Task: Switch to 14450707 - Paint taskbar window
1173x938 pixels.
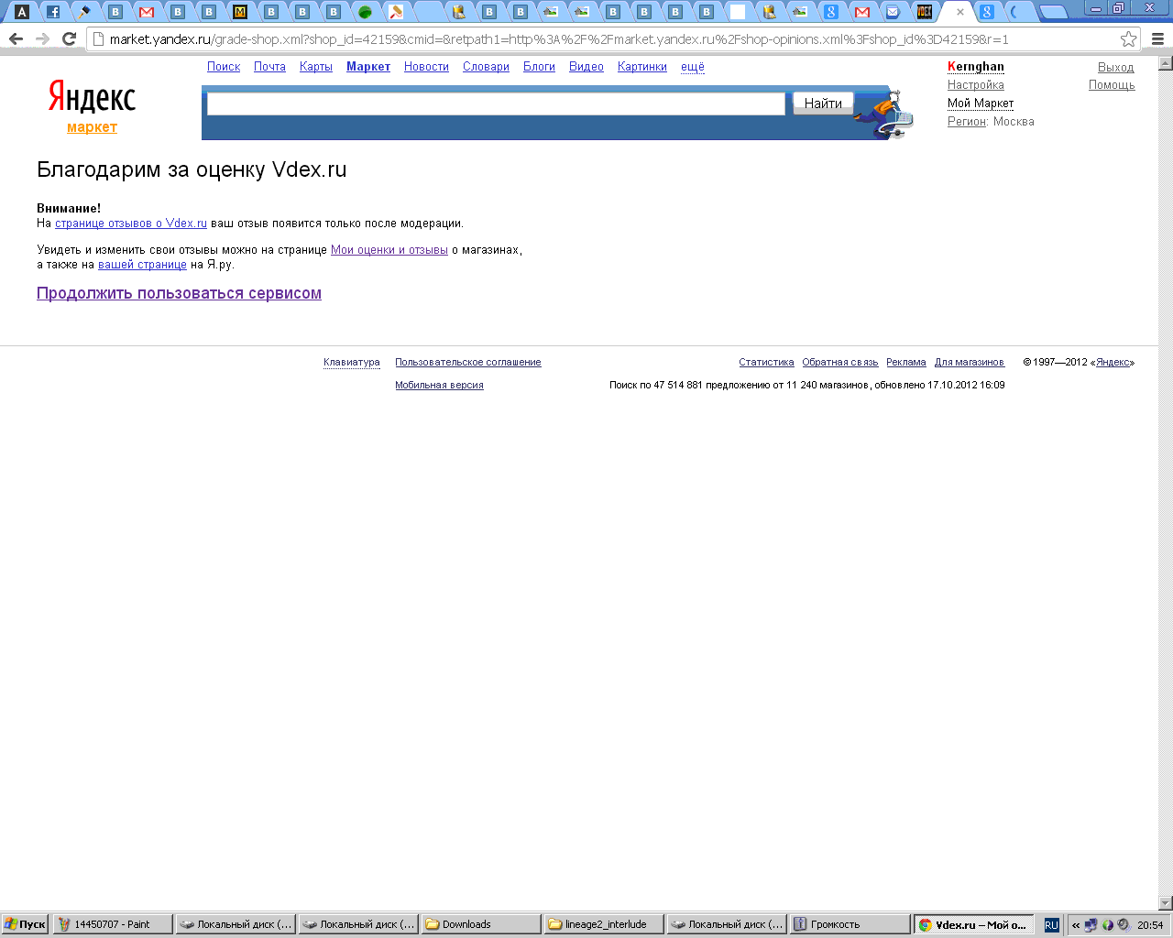Action: click(x=114, y=924)
